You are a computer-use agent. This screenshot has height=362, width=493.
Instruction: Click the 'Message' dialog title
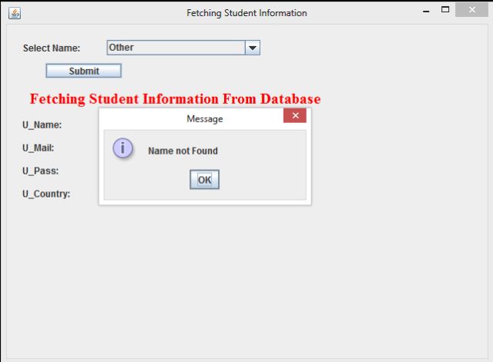point(205,119)
